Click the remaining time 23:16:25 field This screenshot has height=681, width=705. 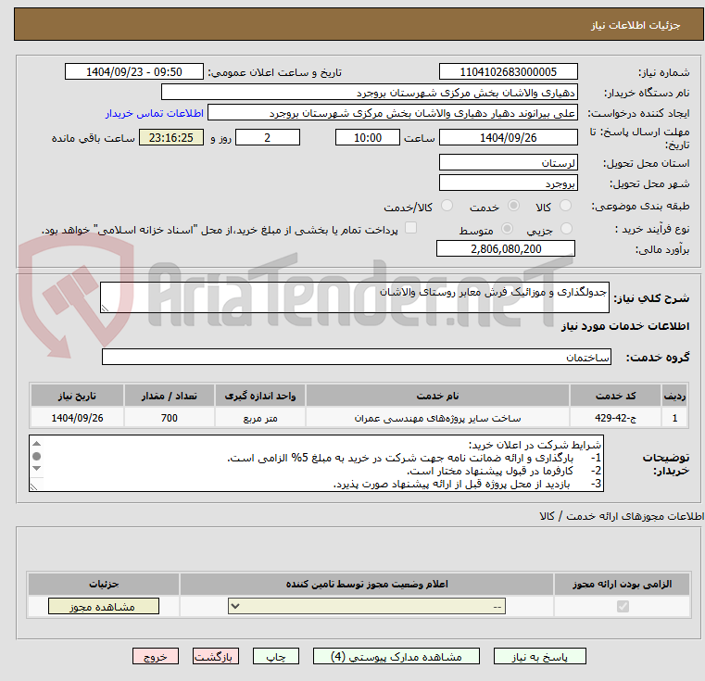pos(170,138)
